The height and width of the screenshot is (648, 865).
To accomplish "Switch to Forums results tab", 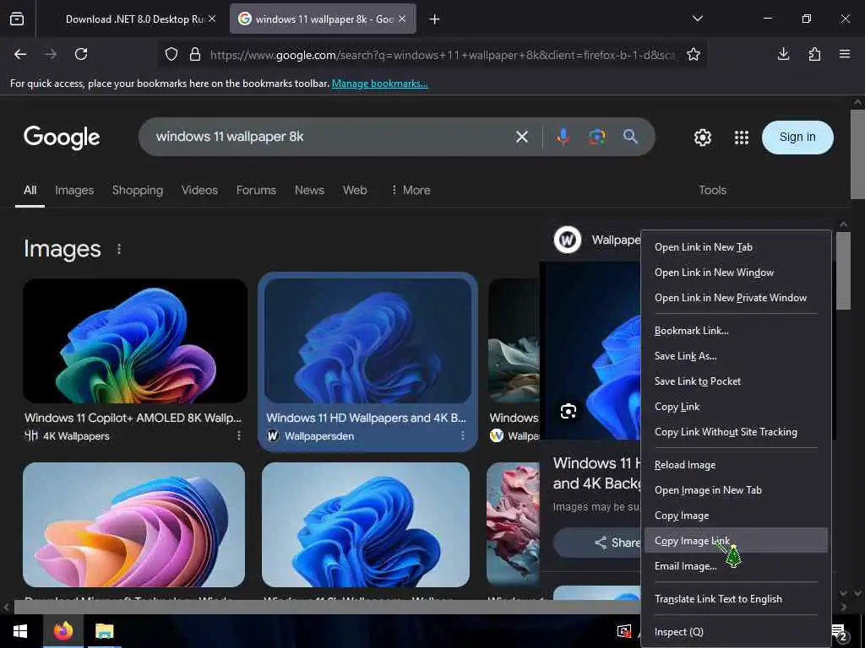I will click(x=256, y=190).
